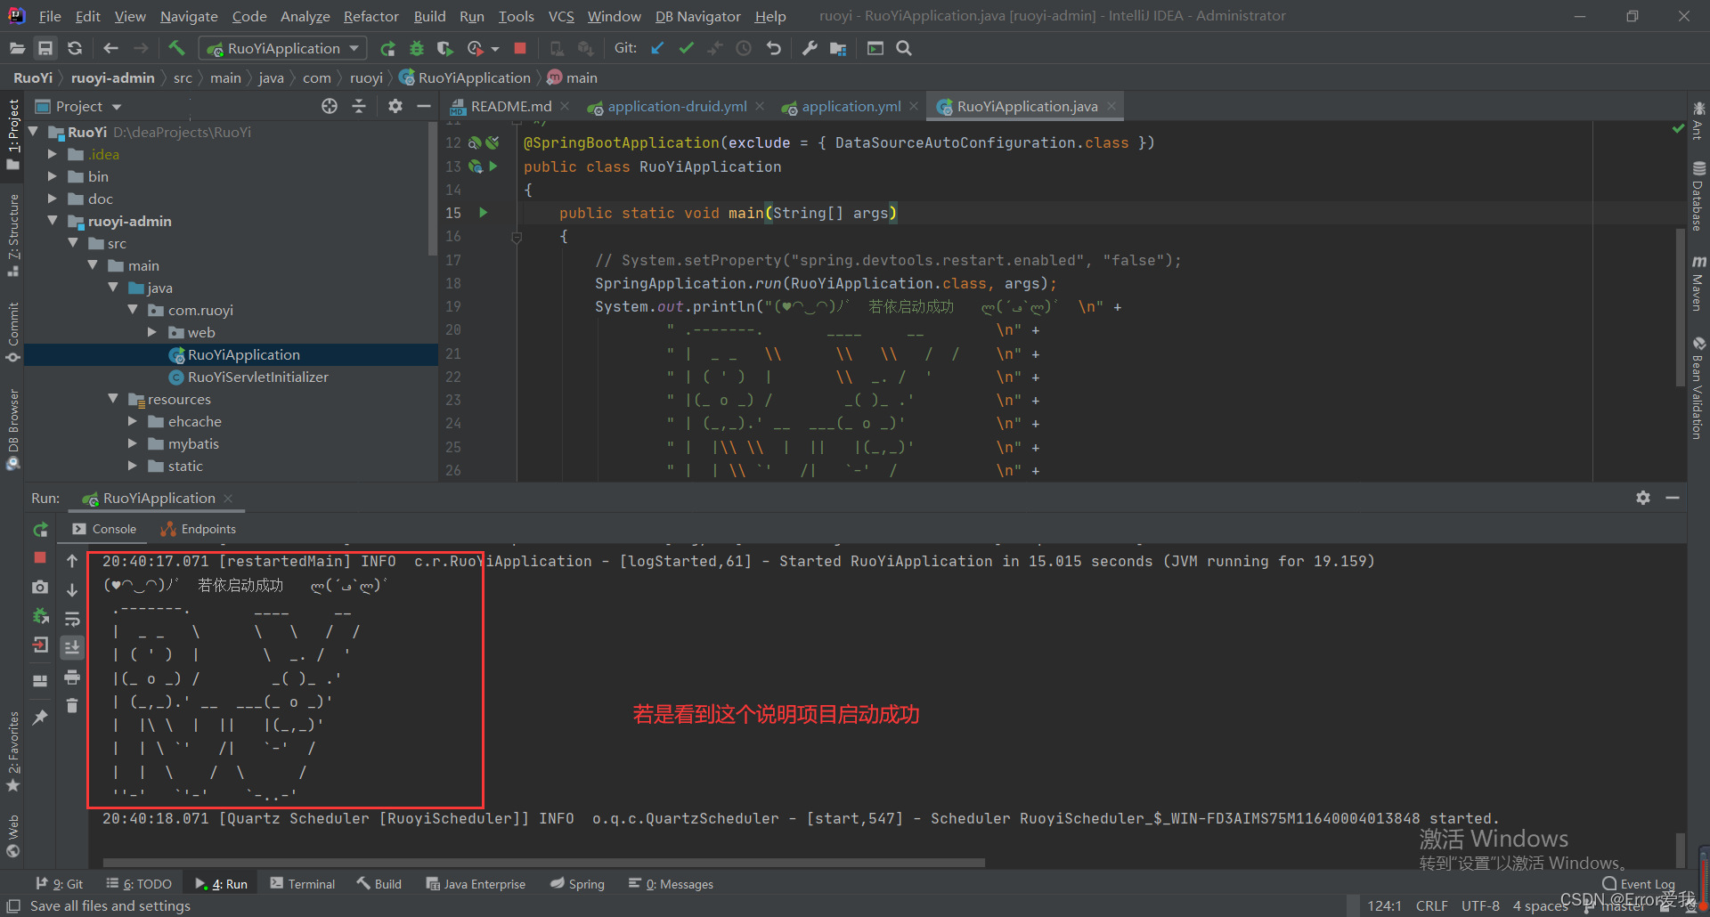The width and height of the screenshot is (1710, 917).
Task: Update project with the Git blue arrow
Action: (x=657, y=48)
